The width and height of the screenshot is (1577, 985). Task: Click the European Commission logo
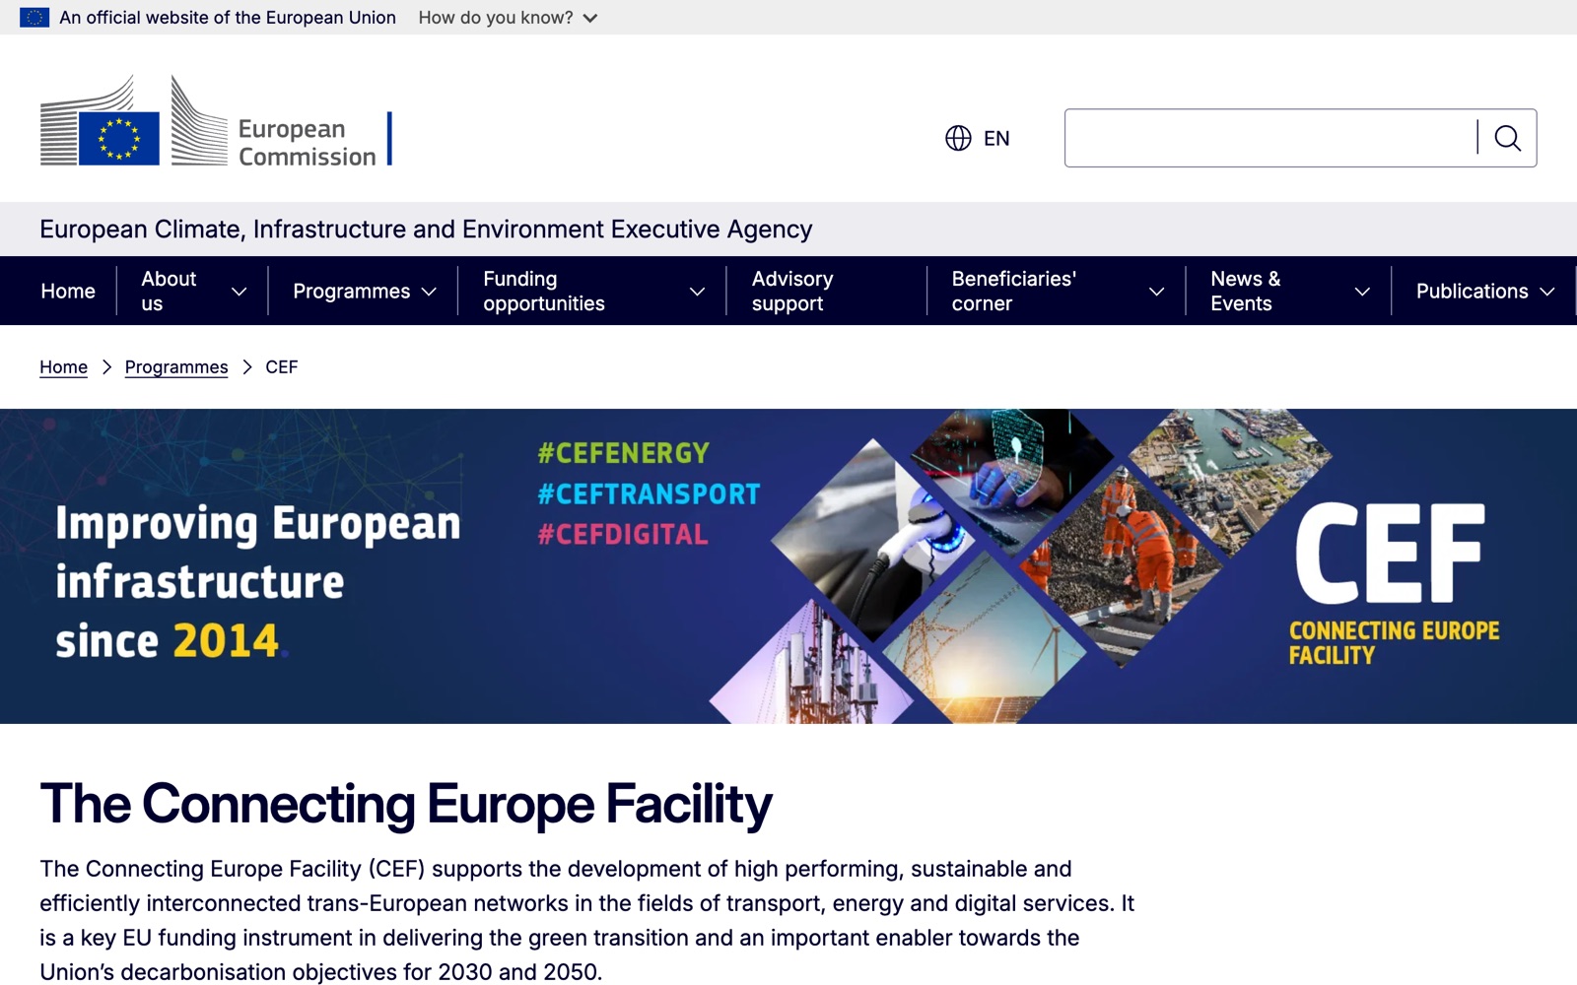point(216,120)
